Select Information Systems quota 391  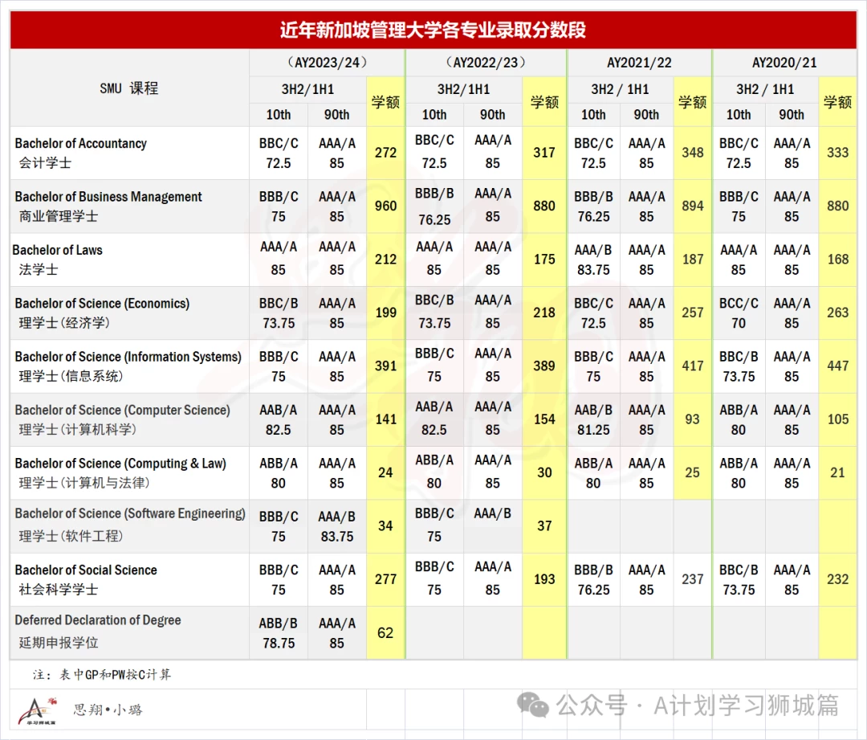[385, 366]
